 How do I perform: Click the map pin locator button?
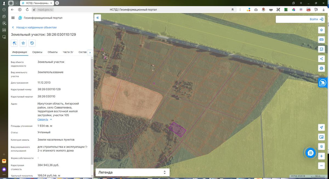(x=322, y=146)
